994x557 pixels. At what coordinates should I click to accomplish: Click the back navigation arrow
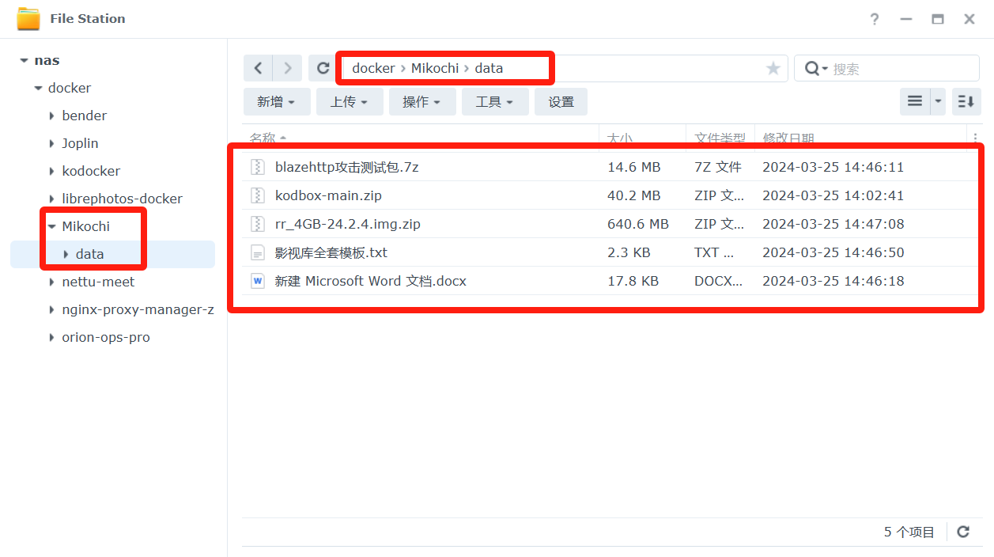tap(258, 69)
